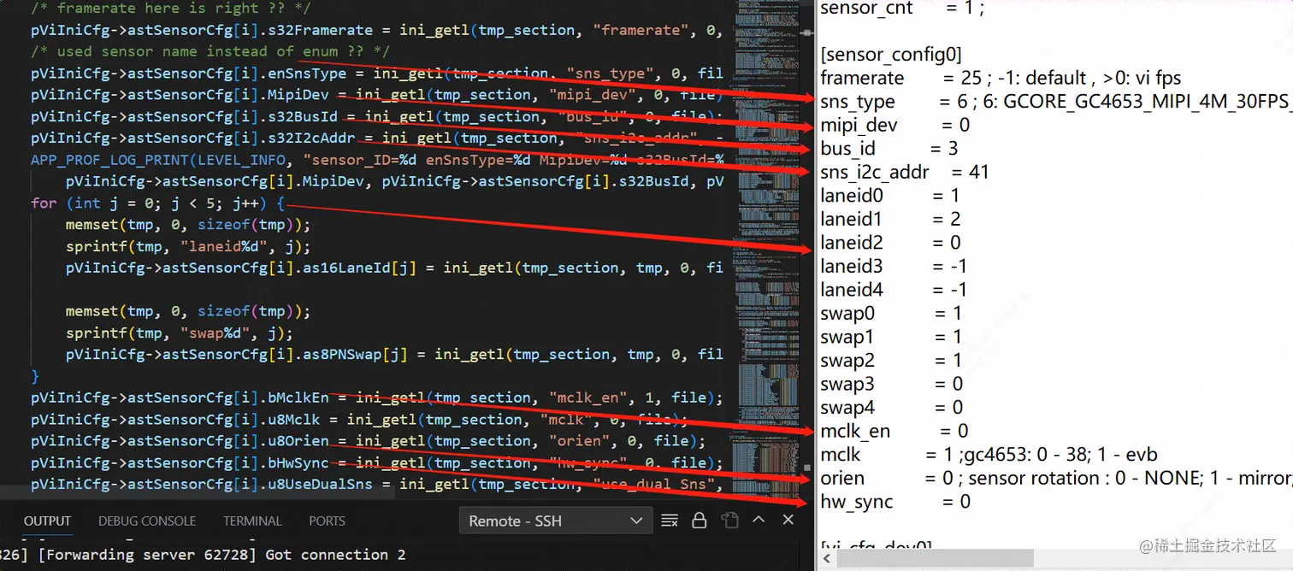The height and width of the screenshot is (571, 1293).
Task: Click the s32I2cAddr assignment code line
Action: (377, 138)
